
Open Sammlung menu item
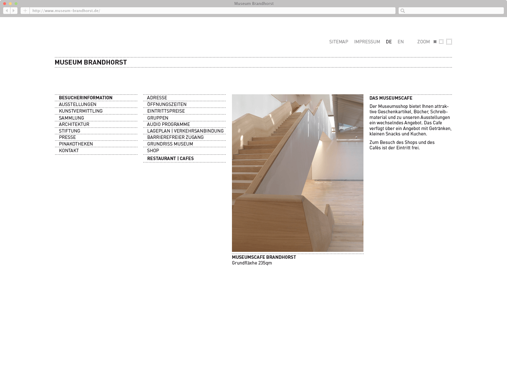click(71, 118)
